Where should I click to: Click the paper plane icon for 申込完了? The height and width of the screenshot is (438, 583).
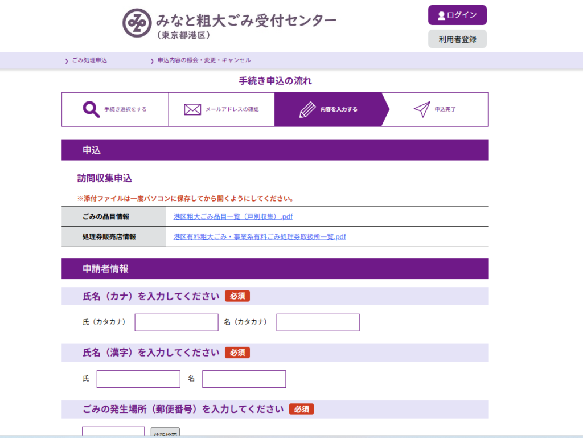[x=422, y=109]
